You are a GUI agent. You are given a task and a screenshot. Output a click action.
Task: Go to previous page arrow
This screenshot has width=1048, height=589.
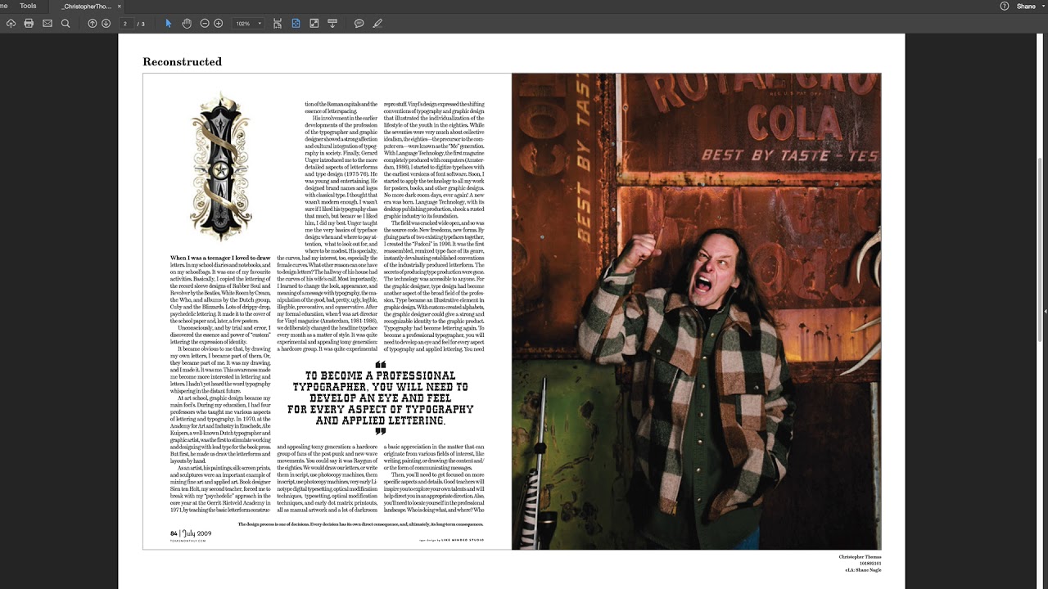click(92, 24)
